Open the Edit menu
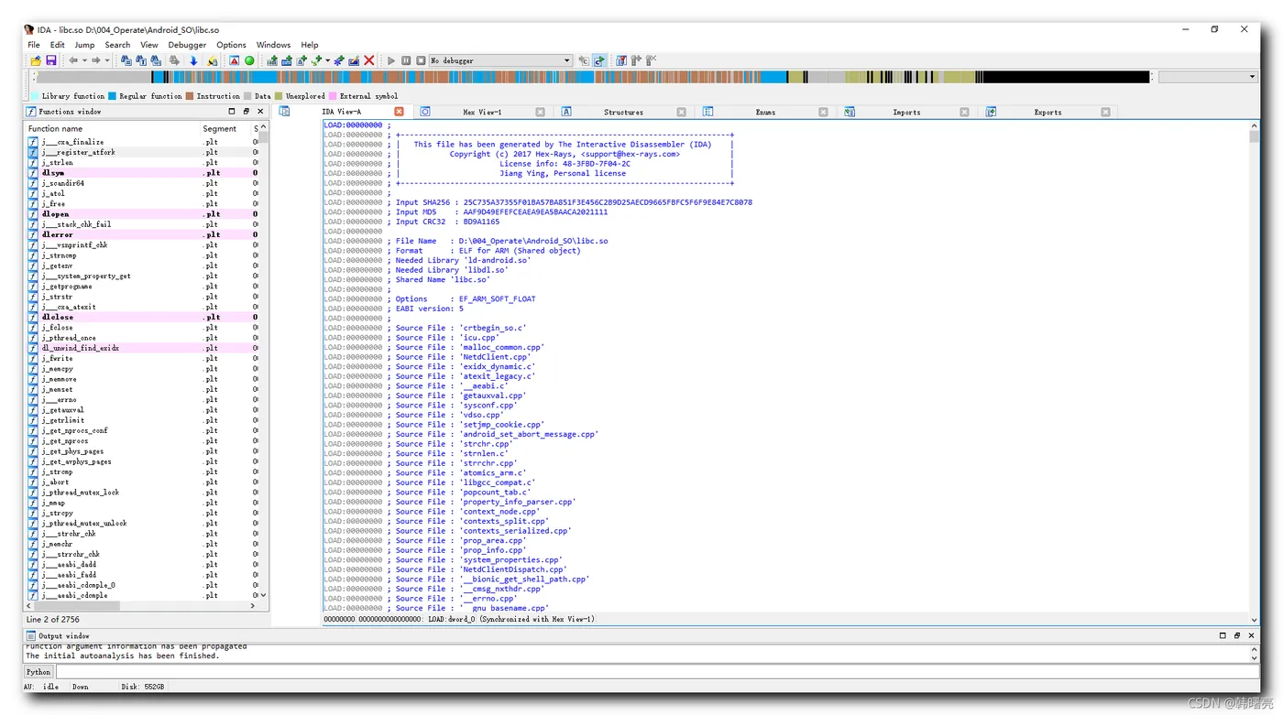1283x715 pixels. point(57,45)
